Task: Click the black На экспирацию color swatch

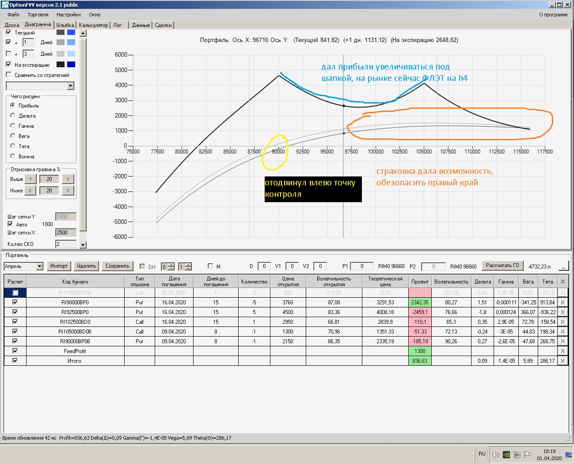Action: [61, 65]
